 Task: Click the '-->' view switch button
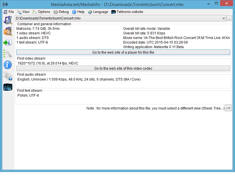[x=228, y=108]
